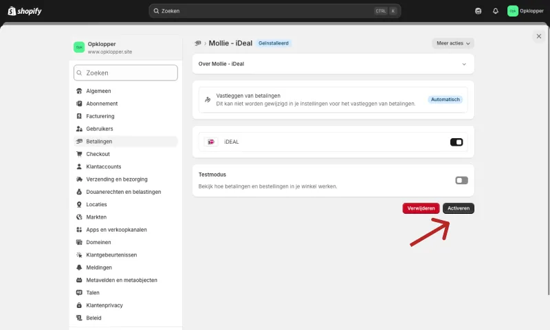550x330 pixels.
Task: Click the Vastleggen van betalingen text
Action: 248,96
